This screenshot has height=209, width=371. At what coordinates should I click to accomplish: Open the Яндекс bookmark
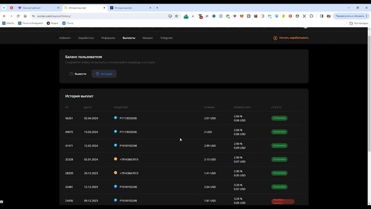[53, 23]
